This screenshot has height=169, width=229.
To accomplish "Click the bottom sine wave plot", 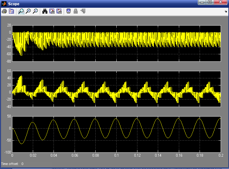I will coord(116,134).
